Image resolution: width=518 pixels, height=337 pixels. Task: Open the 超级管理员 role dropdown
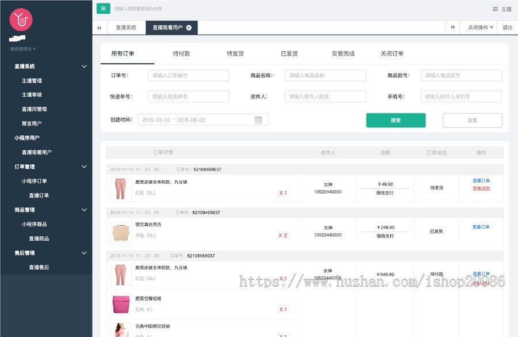coord(23,49)
